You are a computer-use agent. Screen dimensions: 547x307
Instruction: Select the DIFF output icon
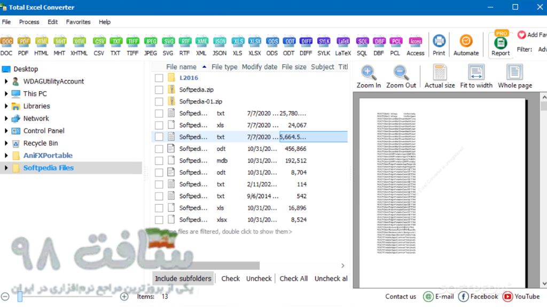point(306,46)
